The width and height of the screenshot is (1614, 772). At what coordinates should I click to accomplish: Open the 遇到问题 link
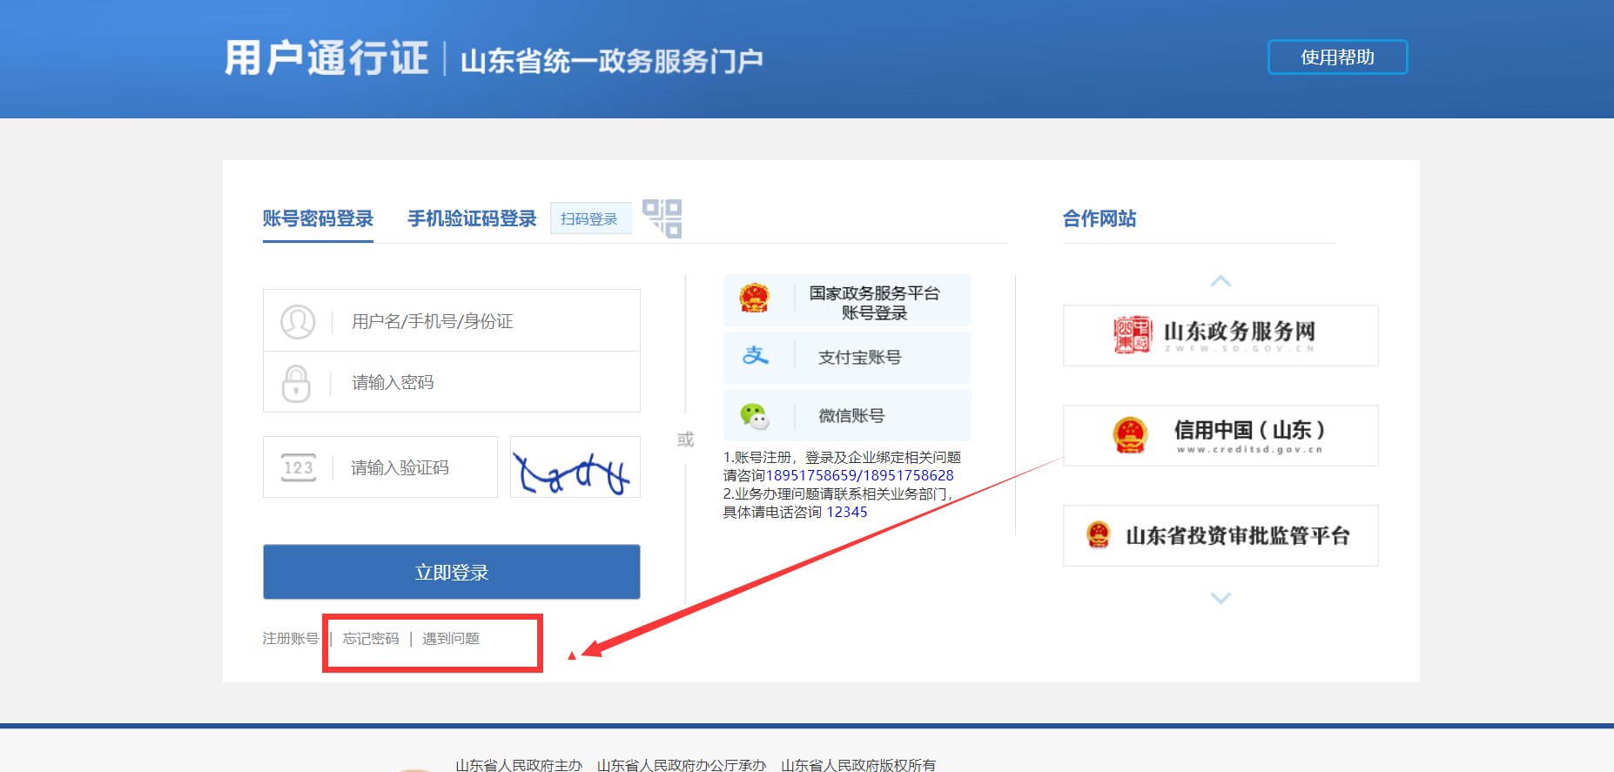451,639
